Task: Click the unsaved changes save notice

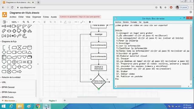Action: 80,17
